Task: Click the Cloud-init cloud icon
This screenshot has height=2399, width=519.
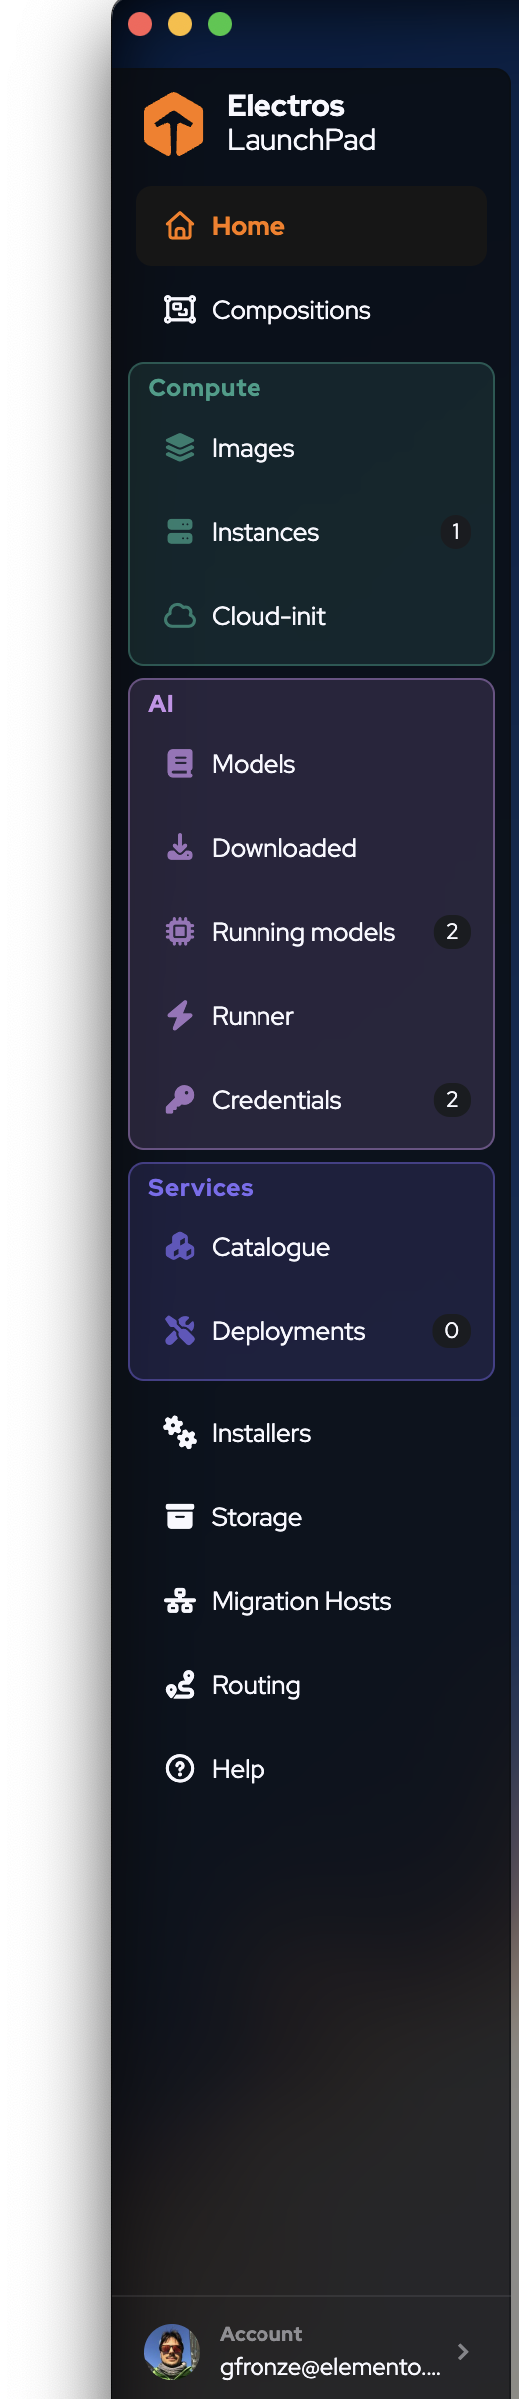Action: point(180,616)
